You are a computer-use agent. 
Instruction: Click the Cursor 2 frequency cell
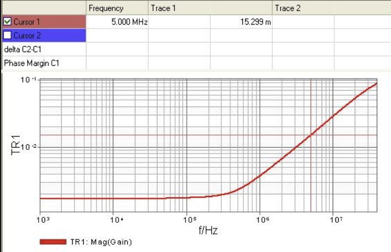click(117, 36)
